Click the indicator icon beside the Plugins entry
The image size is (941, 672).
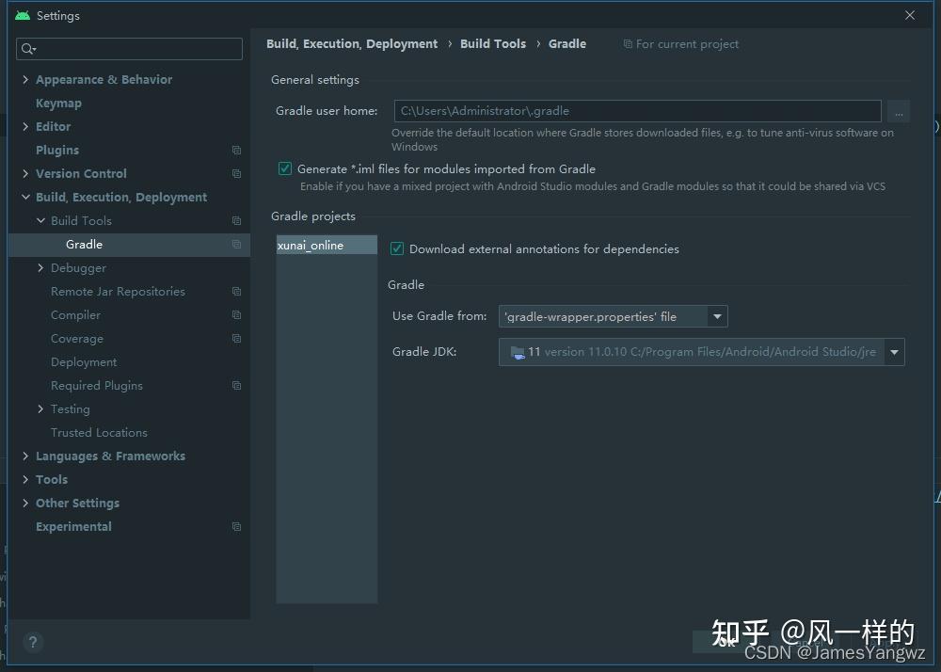point(235,150)
